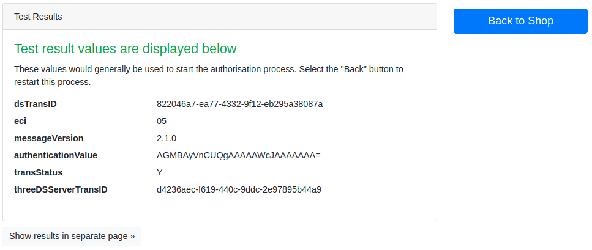The width and height of the screenshot is (592, 250).
Task: Click the Back to Shop button
Action: point(520,21)
